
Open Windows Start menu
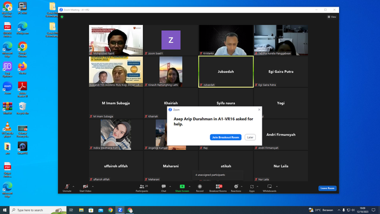pyautogui.click(x=5, y=210)
